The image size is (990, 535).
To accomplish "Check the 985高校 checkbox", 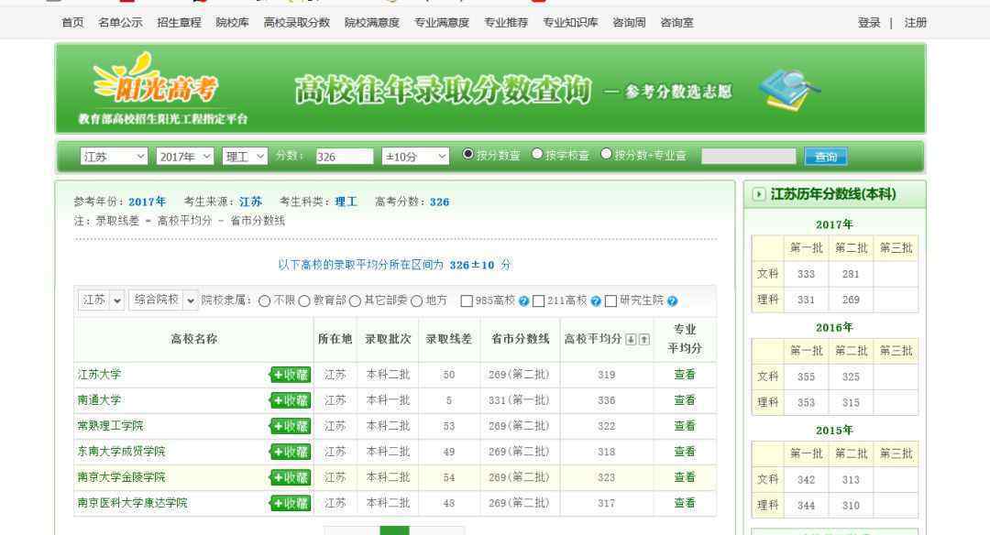I will point(467,301).
